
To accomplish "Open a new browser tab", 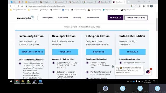I will (x=129, y=2).
